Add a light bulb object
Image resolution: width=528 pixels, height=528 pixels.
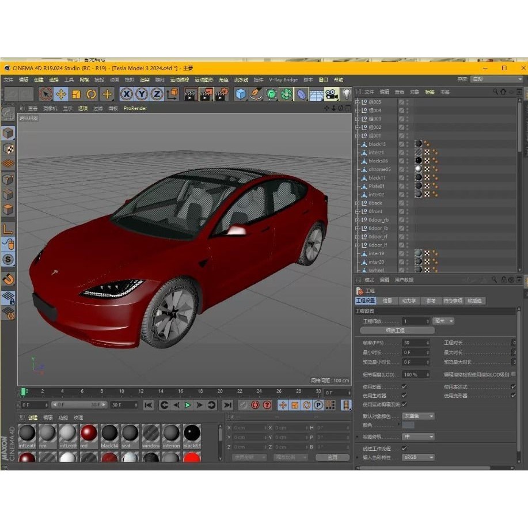pos(347,94)
